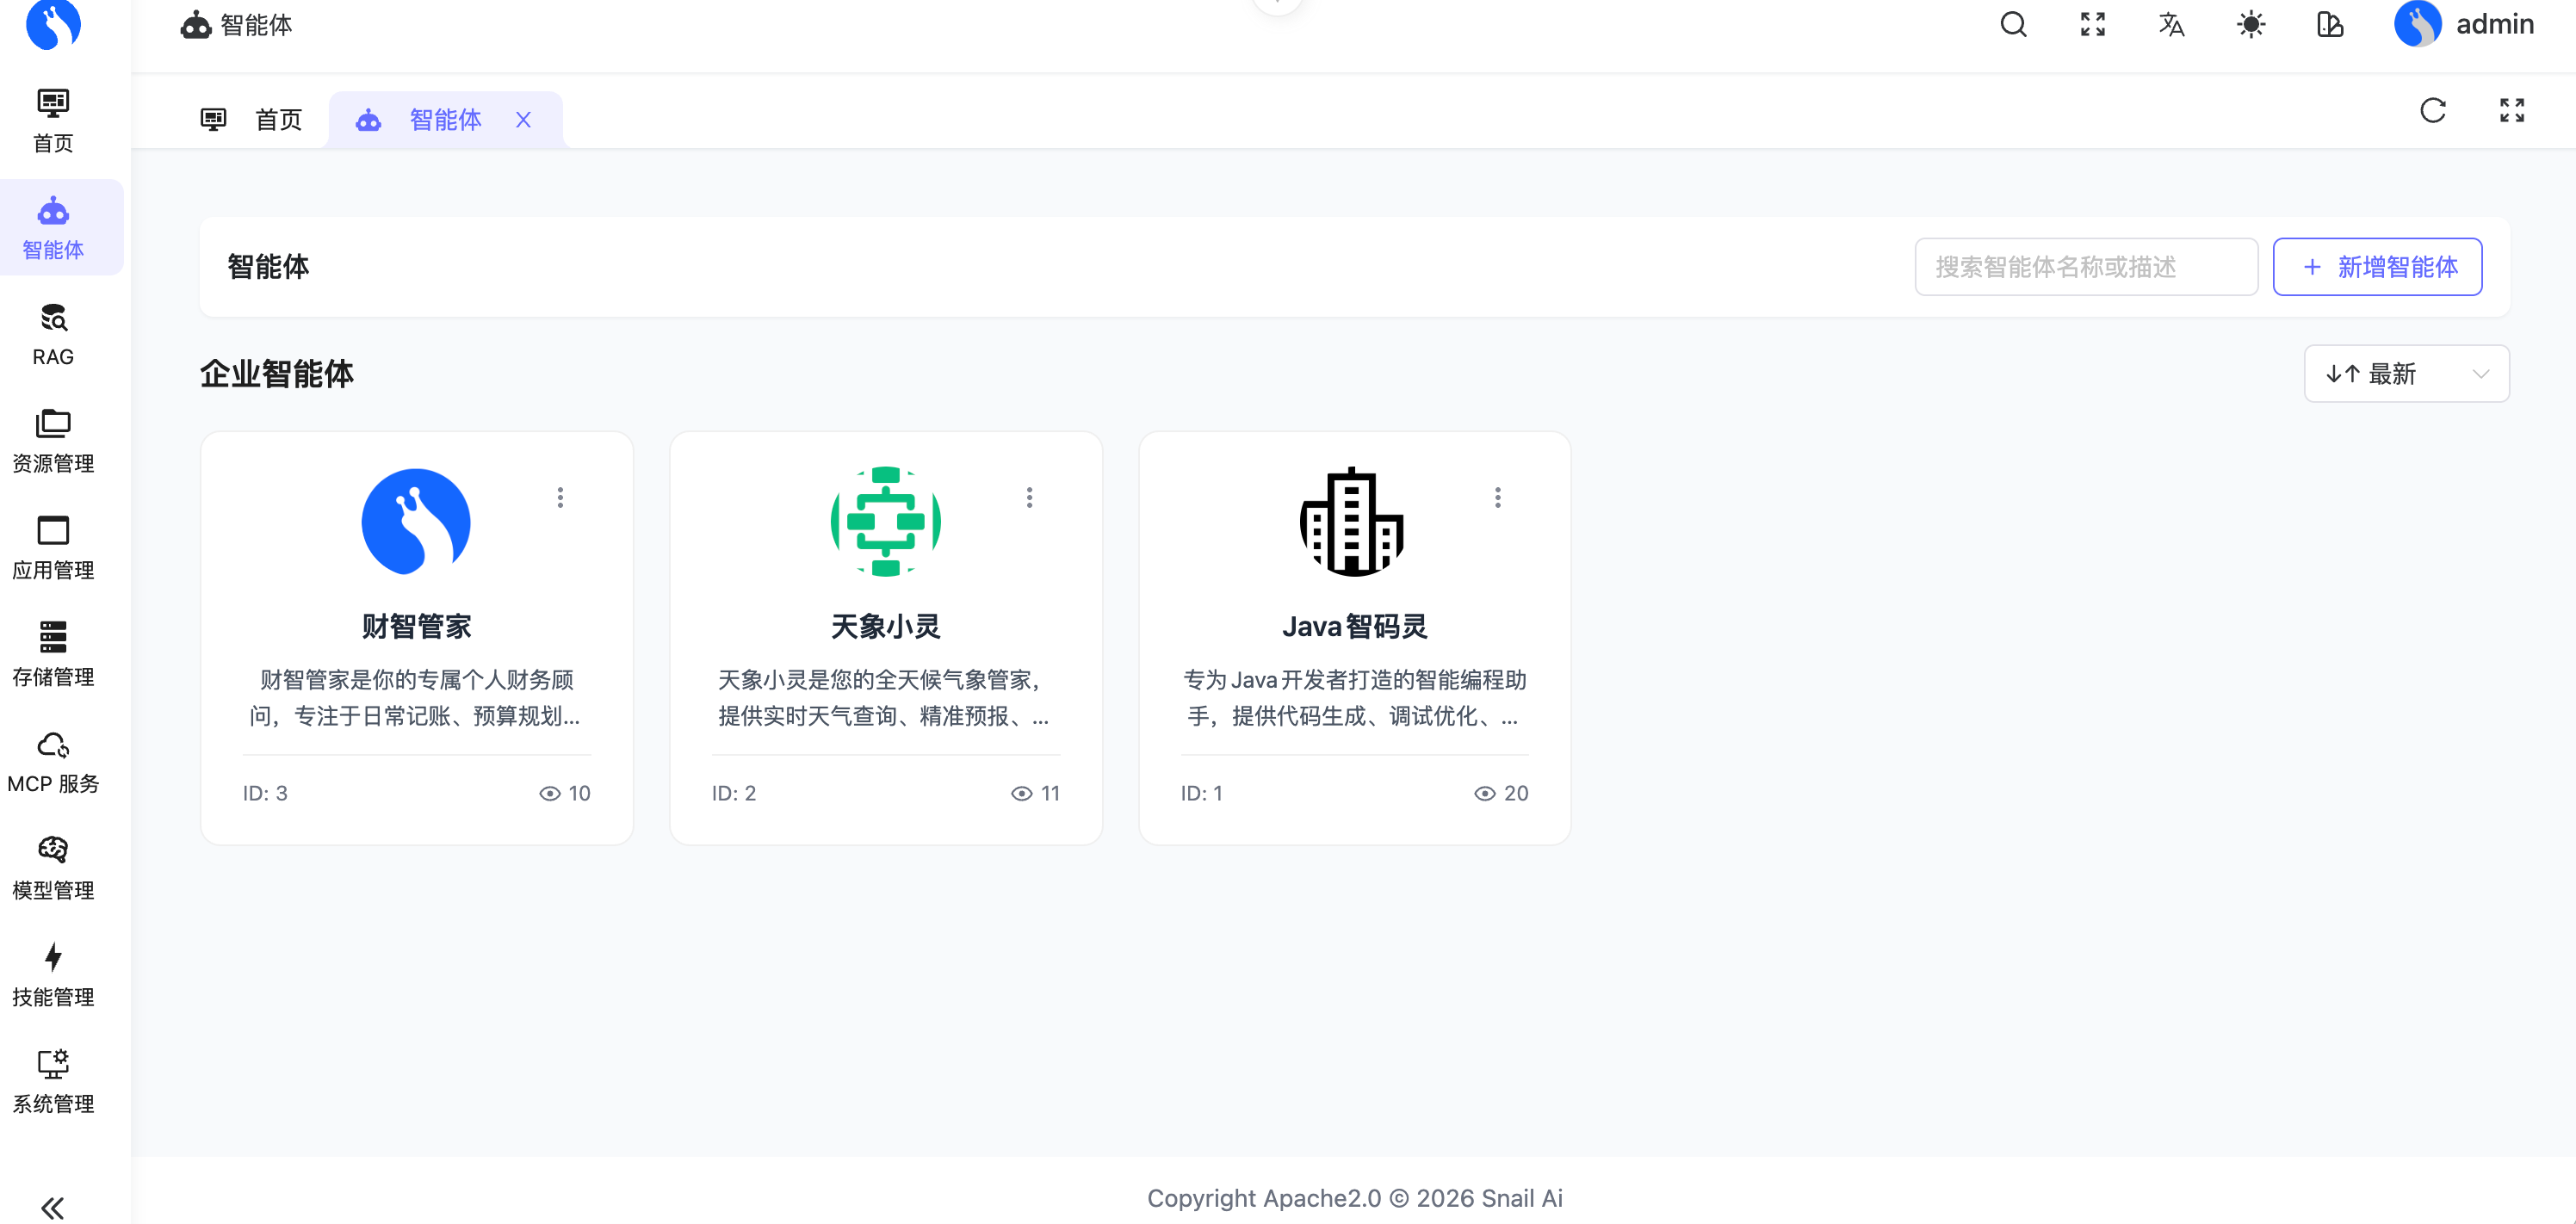Open the RAG sidebar item
2576x1224 pixels.
tap(53, 335)
